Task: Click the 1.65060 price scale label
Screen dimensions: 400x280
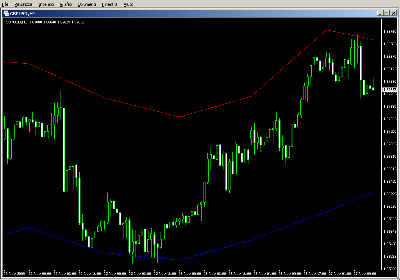Action: coord(390,269)
